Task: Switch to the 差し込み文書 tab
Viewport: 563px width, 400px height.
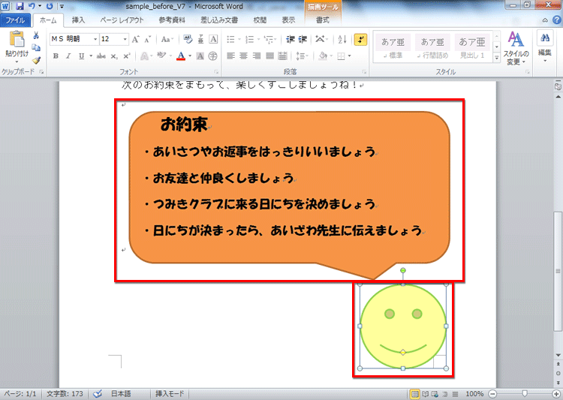Action: pos(219,20)
